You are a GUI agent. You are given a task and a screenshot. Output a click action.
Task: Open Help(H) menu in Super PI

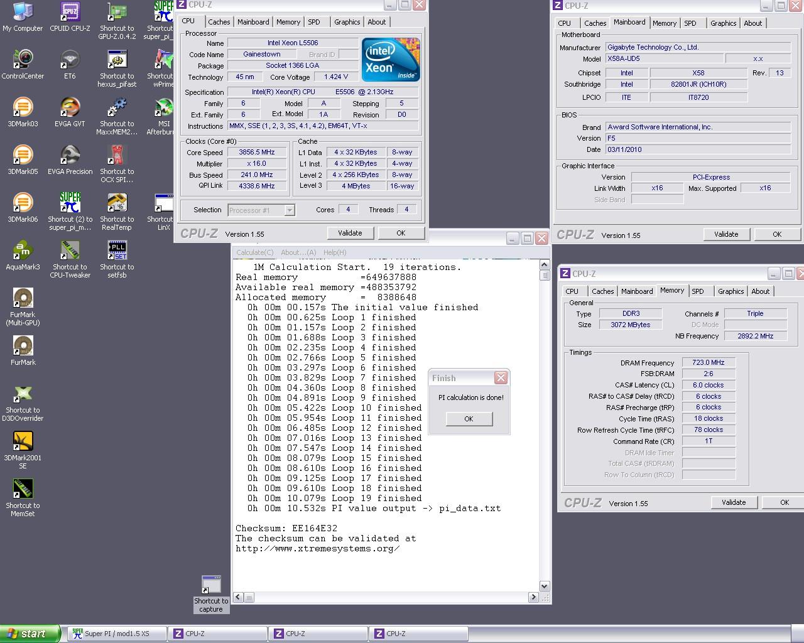[x=335, y=252]
